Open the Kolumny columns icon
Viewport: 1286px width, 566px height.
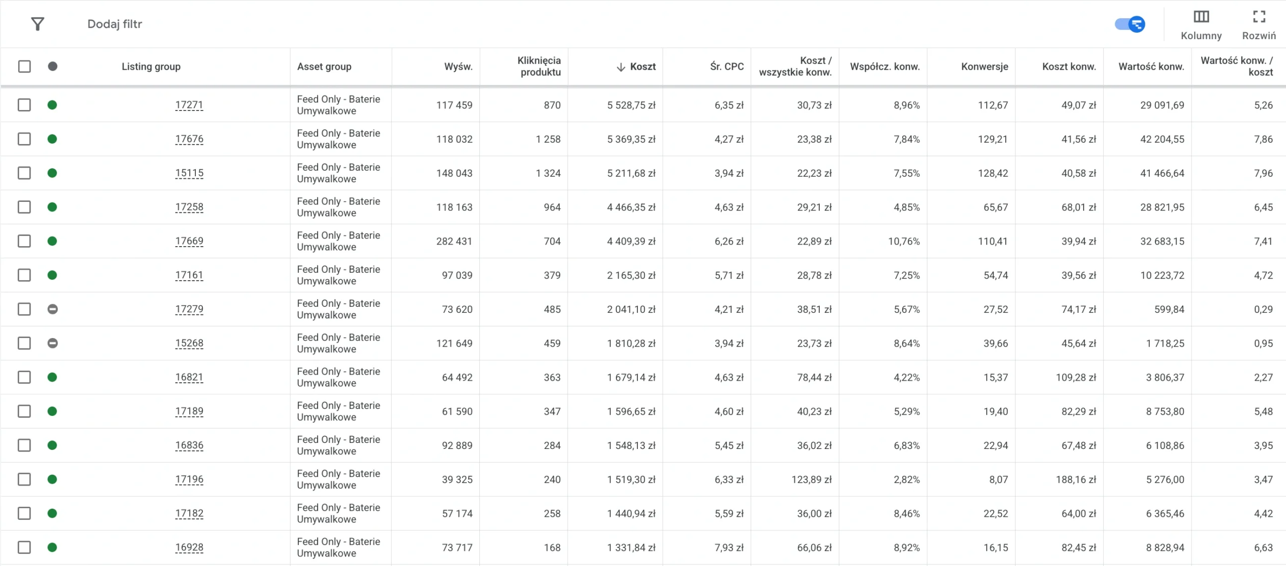[1201, 17]
